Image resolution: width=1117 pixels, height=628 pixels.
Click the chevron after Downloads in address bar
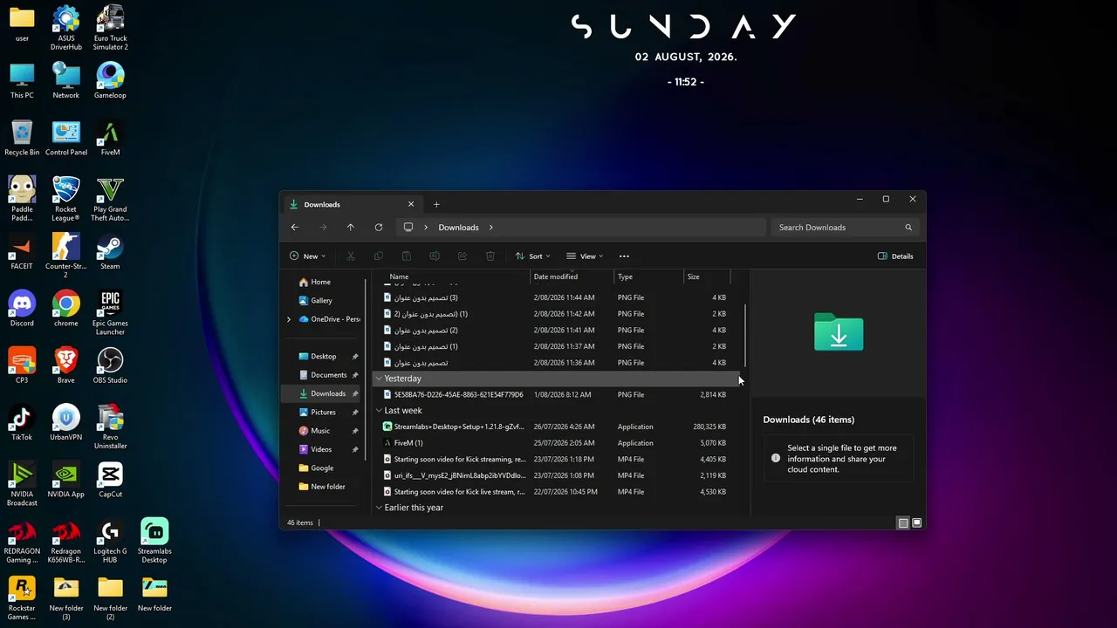[x=491, y=228]
